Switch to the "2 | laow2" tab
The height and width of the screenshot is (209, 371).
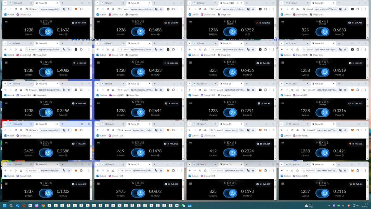201,3
